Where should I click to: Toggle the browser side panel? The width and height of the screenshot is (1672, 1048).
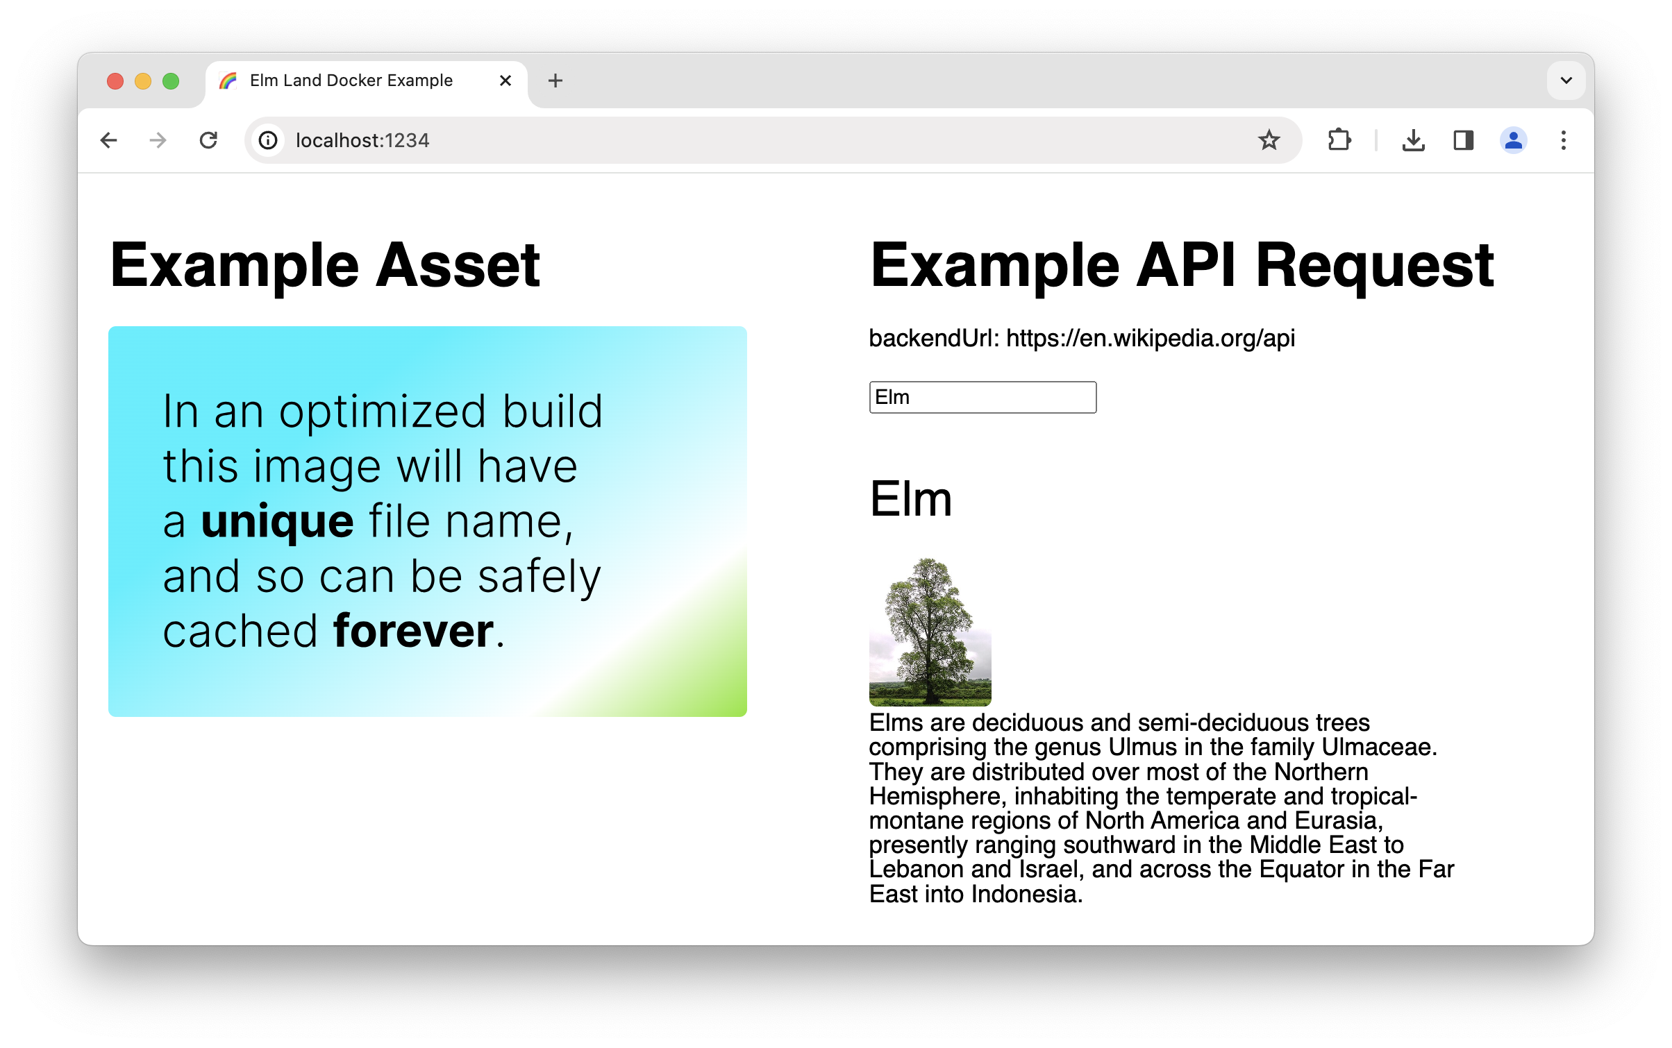pyautogui.click(x=1463, y=141)
